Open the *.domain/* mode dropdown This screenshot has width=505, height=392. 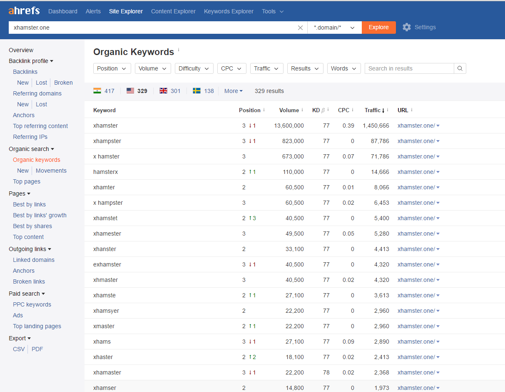[x=334, y=28]
